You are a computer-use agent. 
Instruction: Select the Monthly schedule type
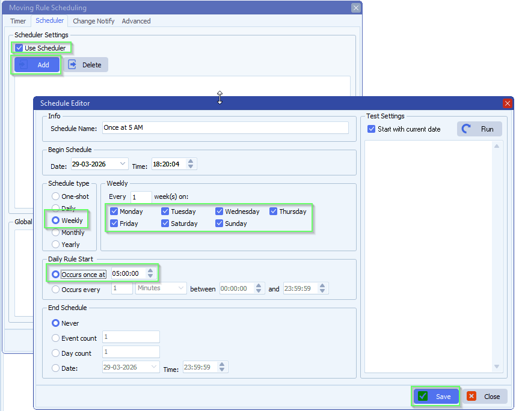54,233
